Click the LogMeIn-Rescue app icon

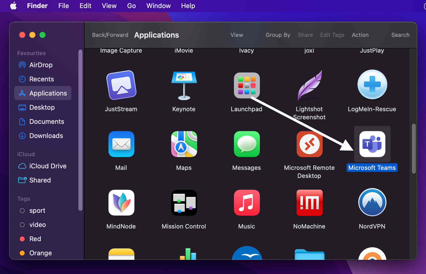[372, 84]
